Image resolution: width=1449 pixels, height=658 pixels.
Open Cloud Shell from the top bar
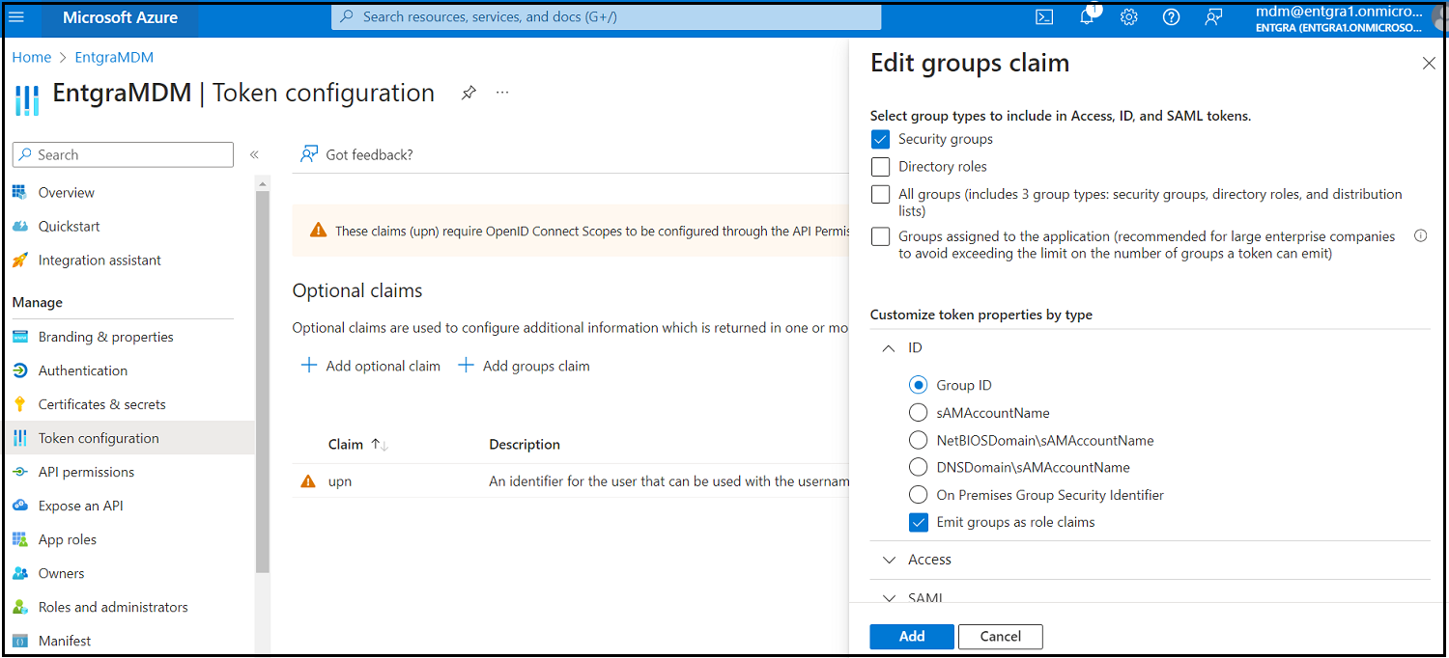[x=1044, y=16]
